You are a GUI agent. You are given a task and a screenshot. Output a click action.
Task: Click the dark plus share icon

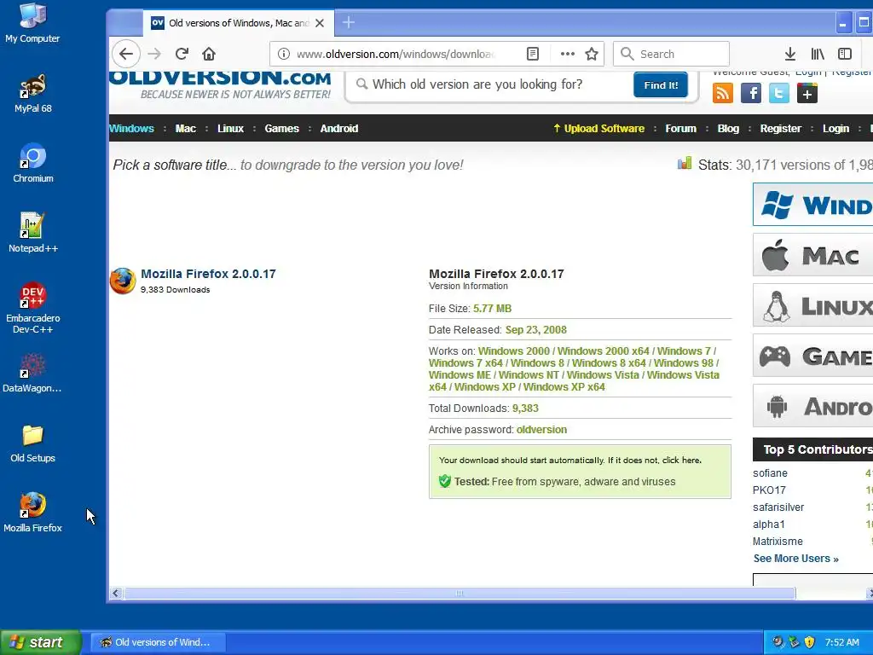point(807,93)
